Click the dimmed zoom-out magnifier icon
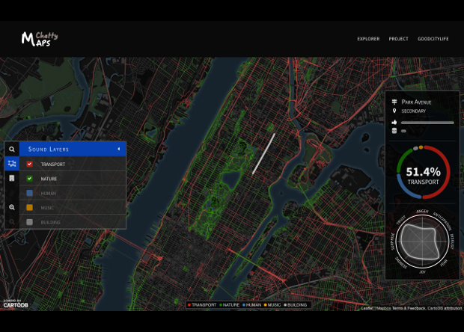Image resolution: width=464 pixels, height=332 pixels. [12, 222]
